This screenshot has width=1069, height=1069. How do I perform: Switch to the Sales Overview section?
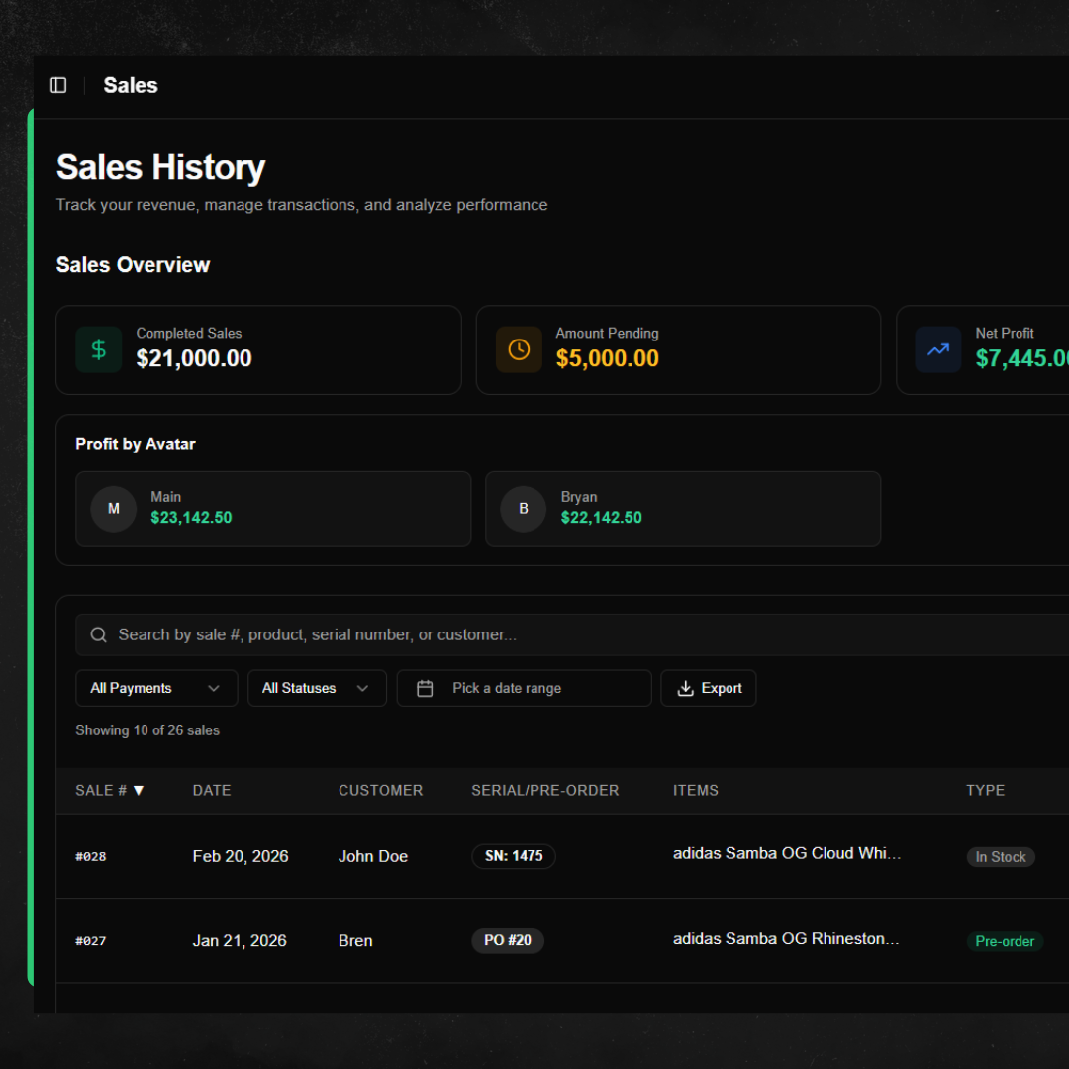[133, 264]
